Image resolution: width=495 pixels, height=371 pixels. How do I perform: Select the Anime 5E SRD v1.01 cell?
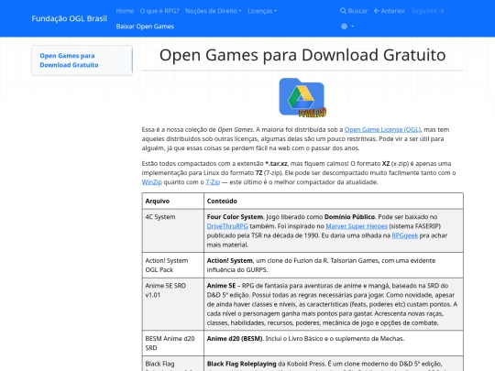[173, 304]
